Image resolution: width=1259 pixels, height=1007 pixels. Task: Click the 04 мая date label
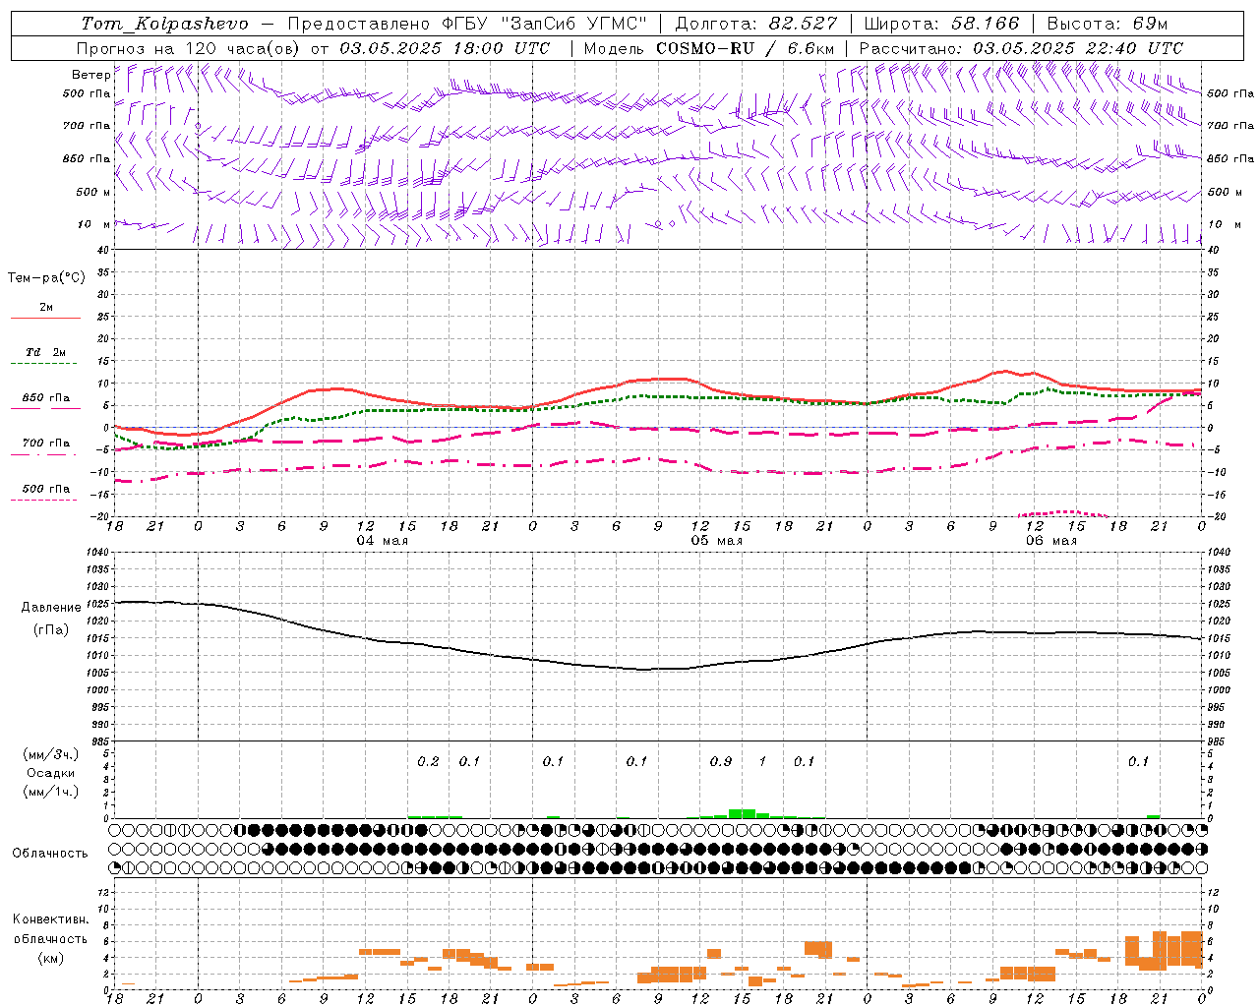pos(382,541)
